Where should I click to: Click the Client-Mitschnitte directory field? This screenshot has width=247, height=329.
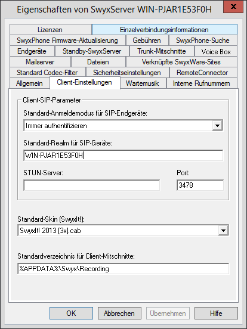123,269
